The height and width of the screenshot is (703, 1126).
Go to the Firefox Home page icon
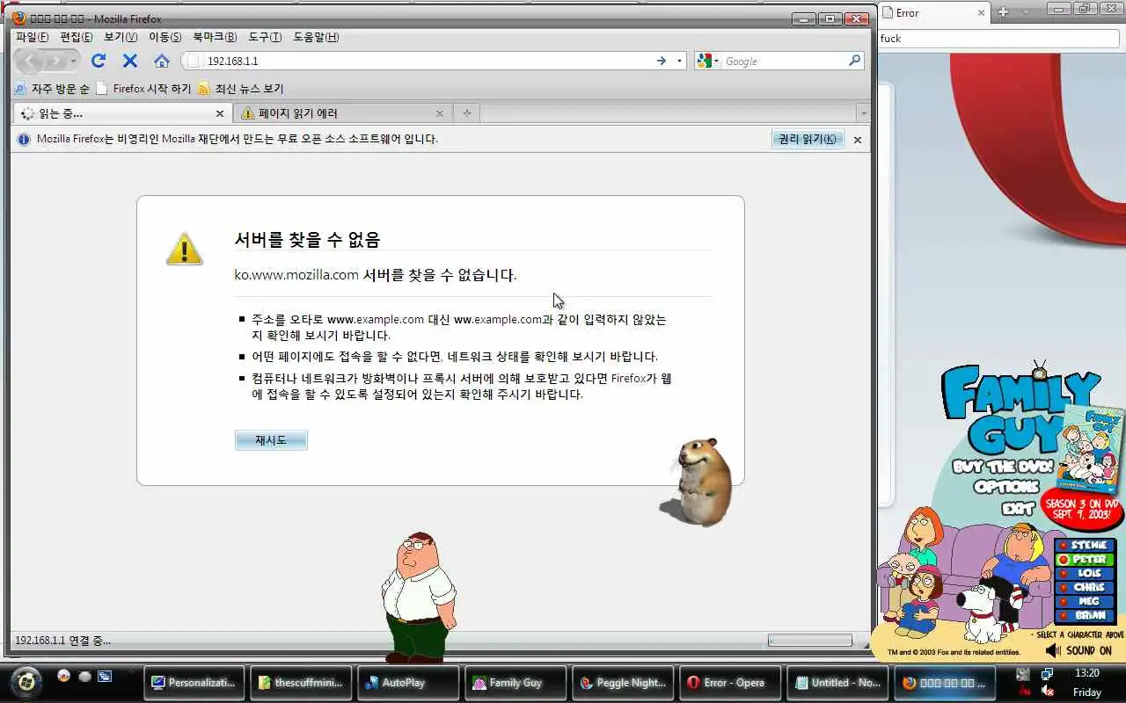point(162,61)
